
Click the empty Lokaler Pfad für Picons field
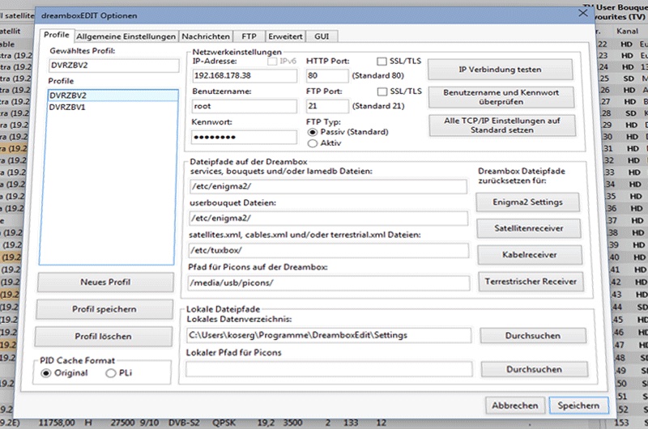[329, 369]
